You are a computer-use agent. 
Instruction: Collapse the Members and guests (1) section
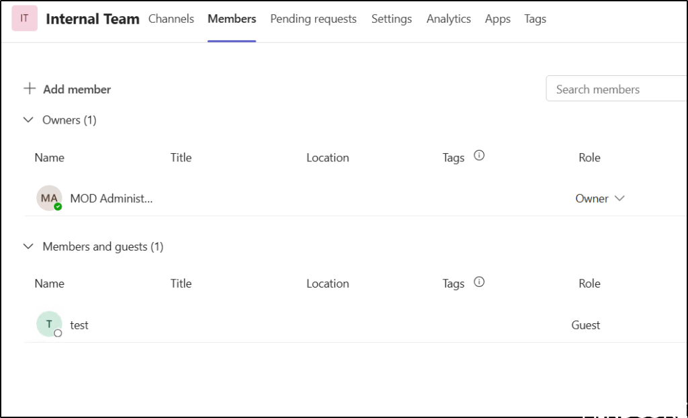(x=28, y=247)
